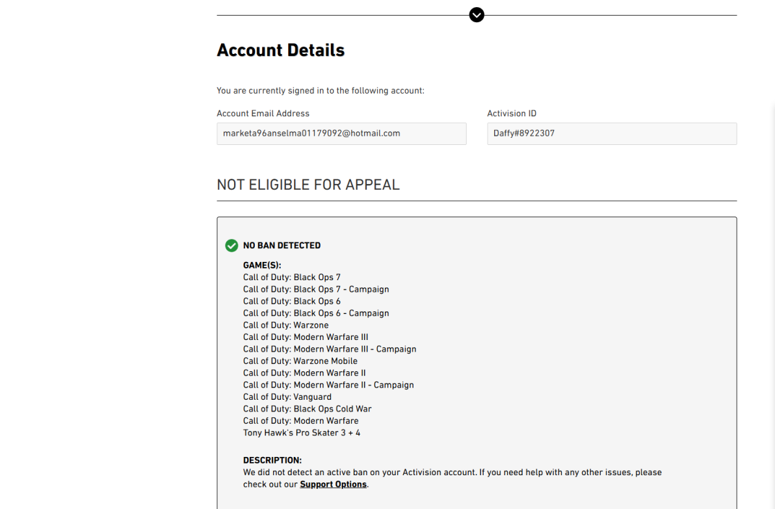The height and width of the screenshot is (509, 775).
Task: Select the Account Email Address label
Action: click(x=263, y=114)
